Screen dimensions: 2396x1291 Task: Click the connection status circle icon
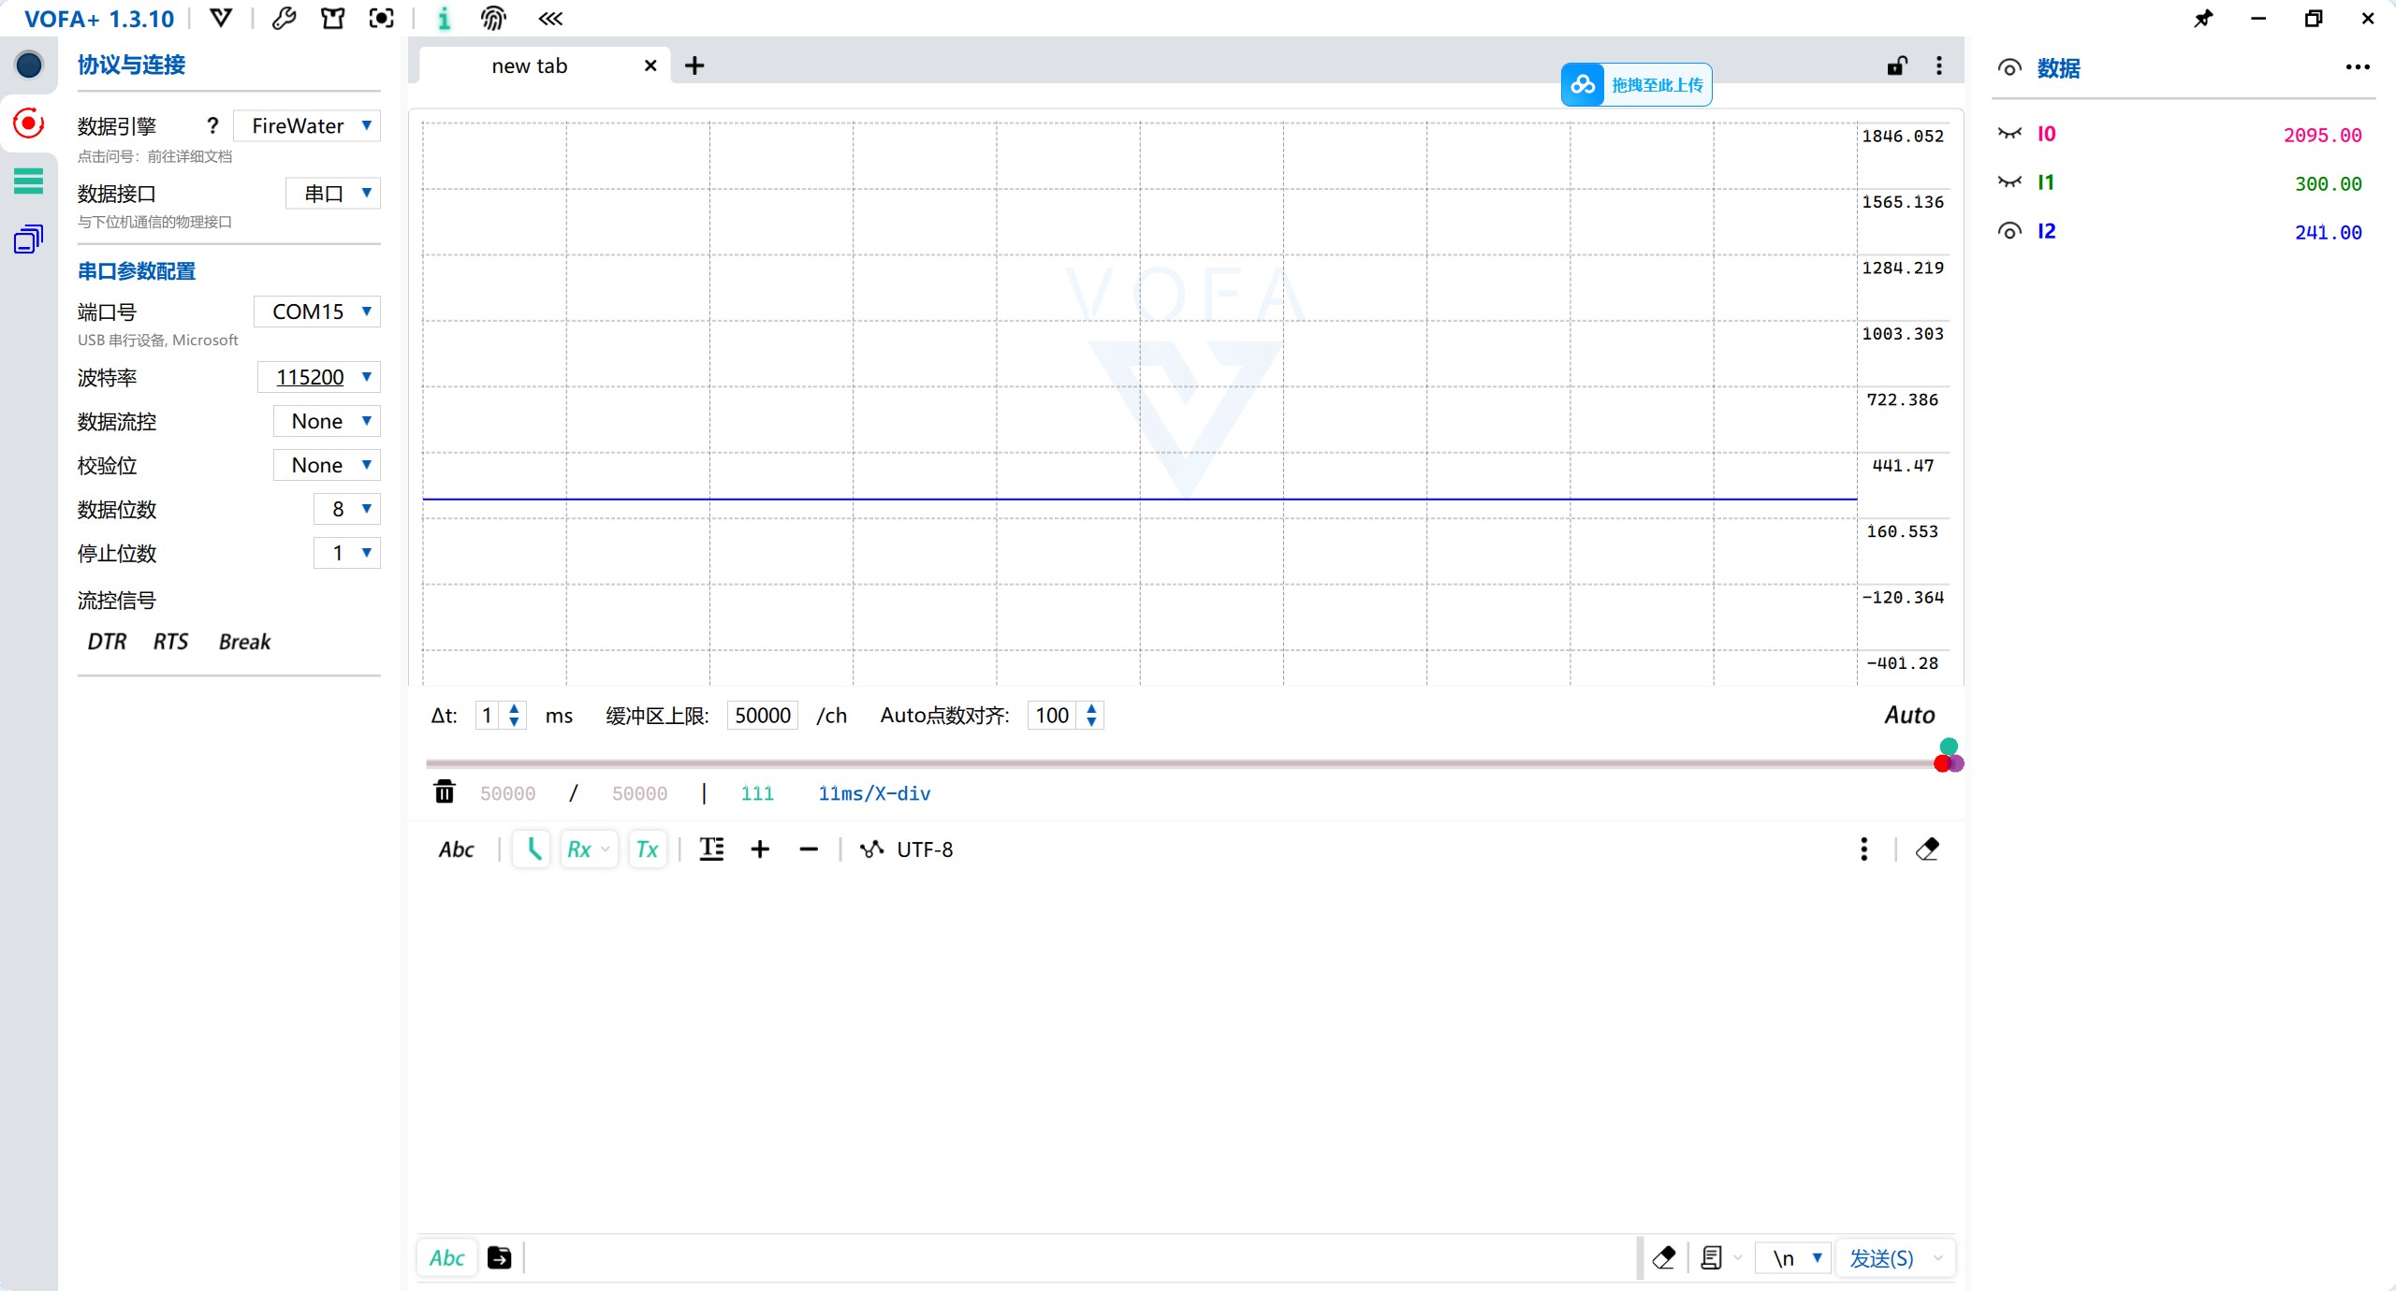[x=29, y=65]
